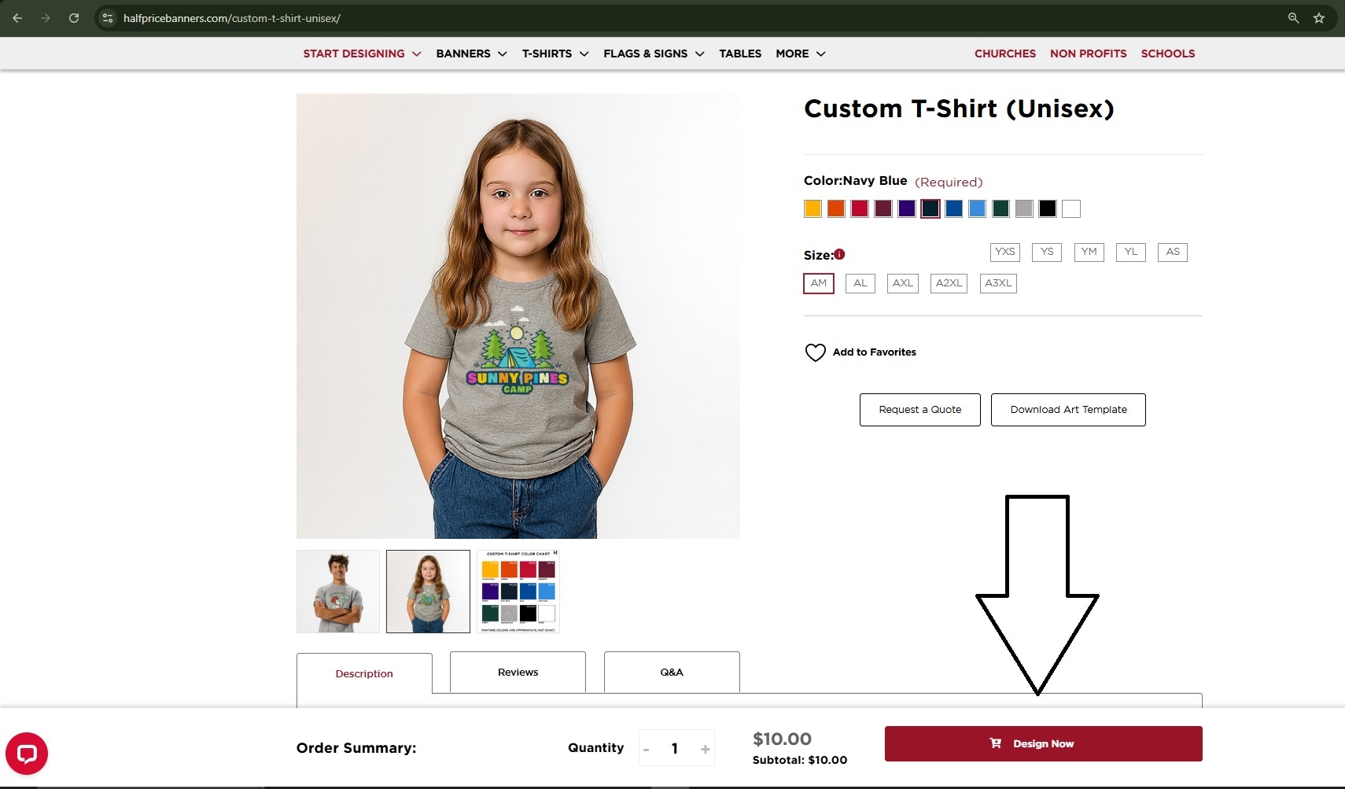This screenshot has height=789, width=1345.
Task: Click Download Art Template button
Action: (x=1067, y=410)
